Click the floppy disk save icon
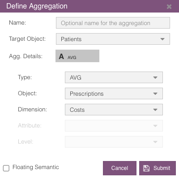The width and height of the screenshot is (179, 178). pos(146,168)
